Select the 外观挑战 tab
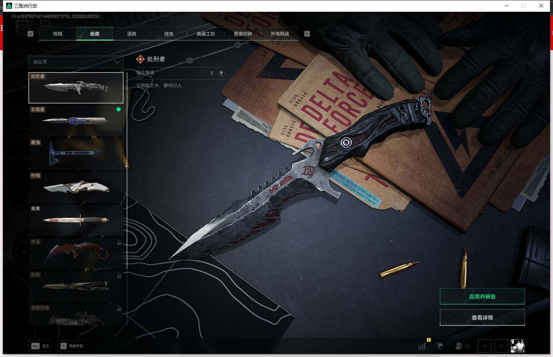This screenshot has height=357, width=553. pos(280,34)
